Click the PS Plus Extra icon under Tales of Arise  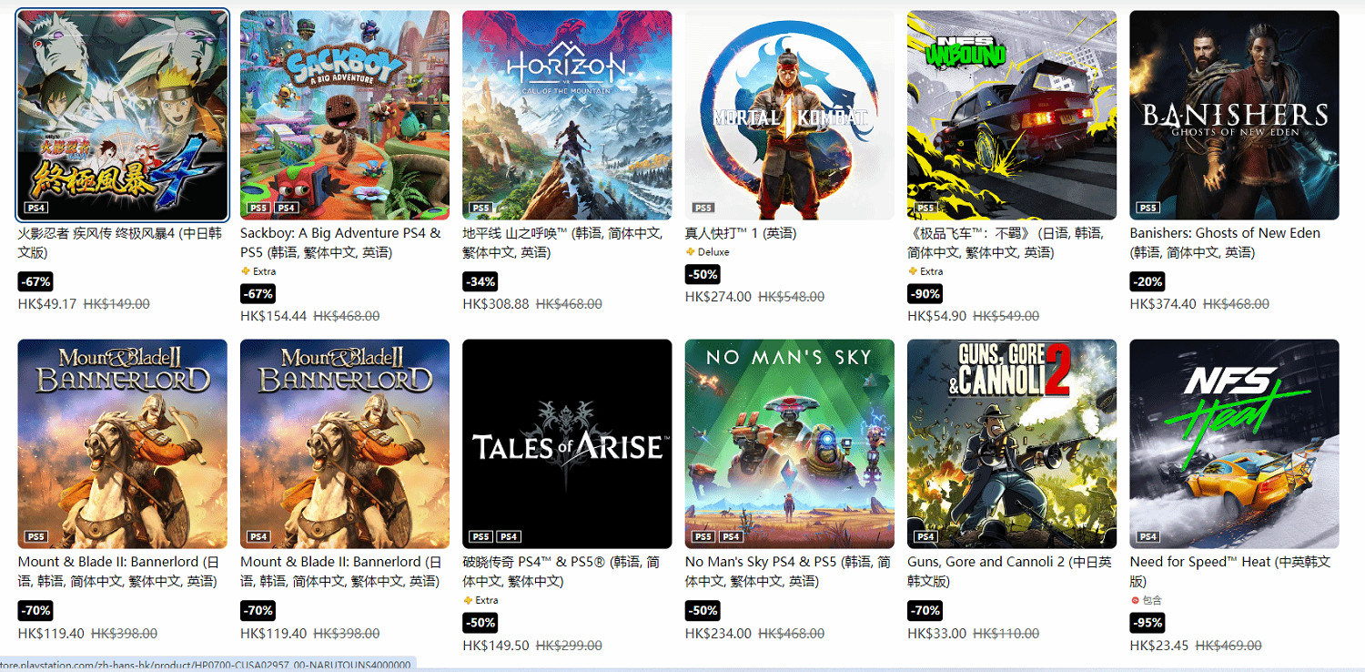pos(468,601)
